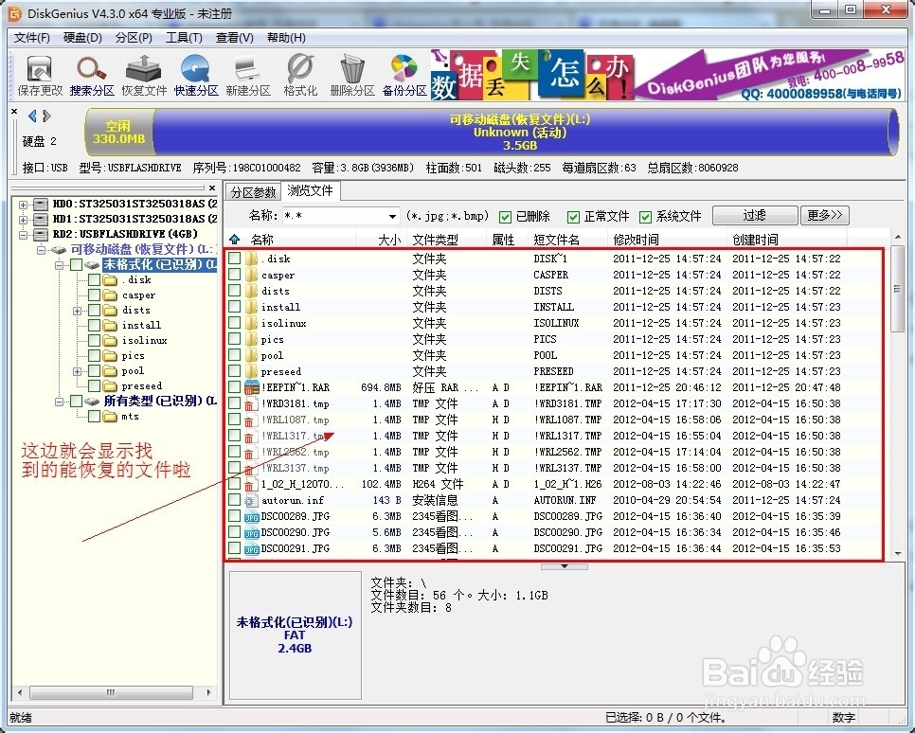Switch to the 浏览文件 tab
Screen dimensions: 915x733
pyautogui.click(x=310, y=191)
